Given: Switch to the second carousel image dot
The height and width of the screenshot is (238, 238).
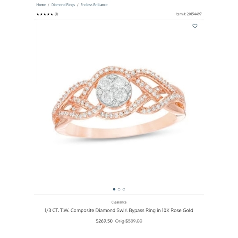Looking at the screenshot, I should pyautogui.click(x=119, y=189).
